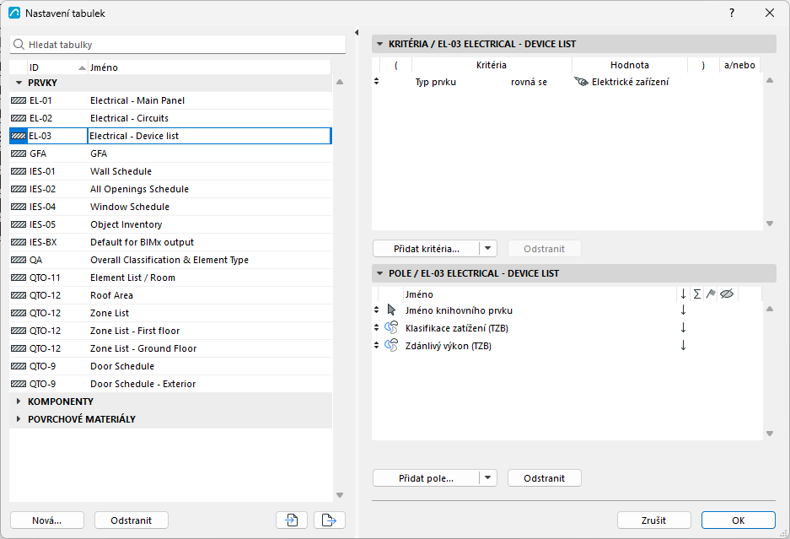This screenshot has height=539, width=790.
Task: Toggle sort direction for Jméno knihovního prvku
Action: (x=683, y=310)
